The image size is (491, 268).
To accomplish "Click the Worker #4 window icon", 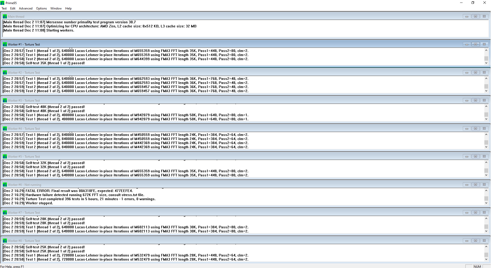I will coord(5,128).
